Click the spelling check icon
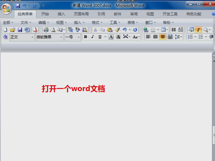215x161 pixels. tap(77, 30)
